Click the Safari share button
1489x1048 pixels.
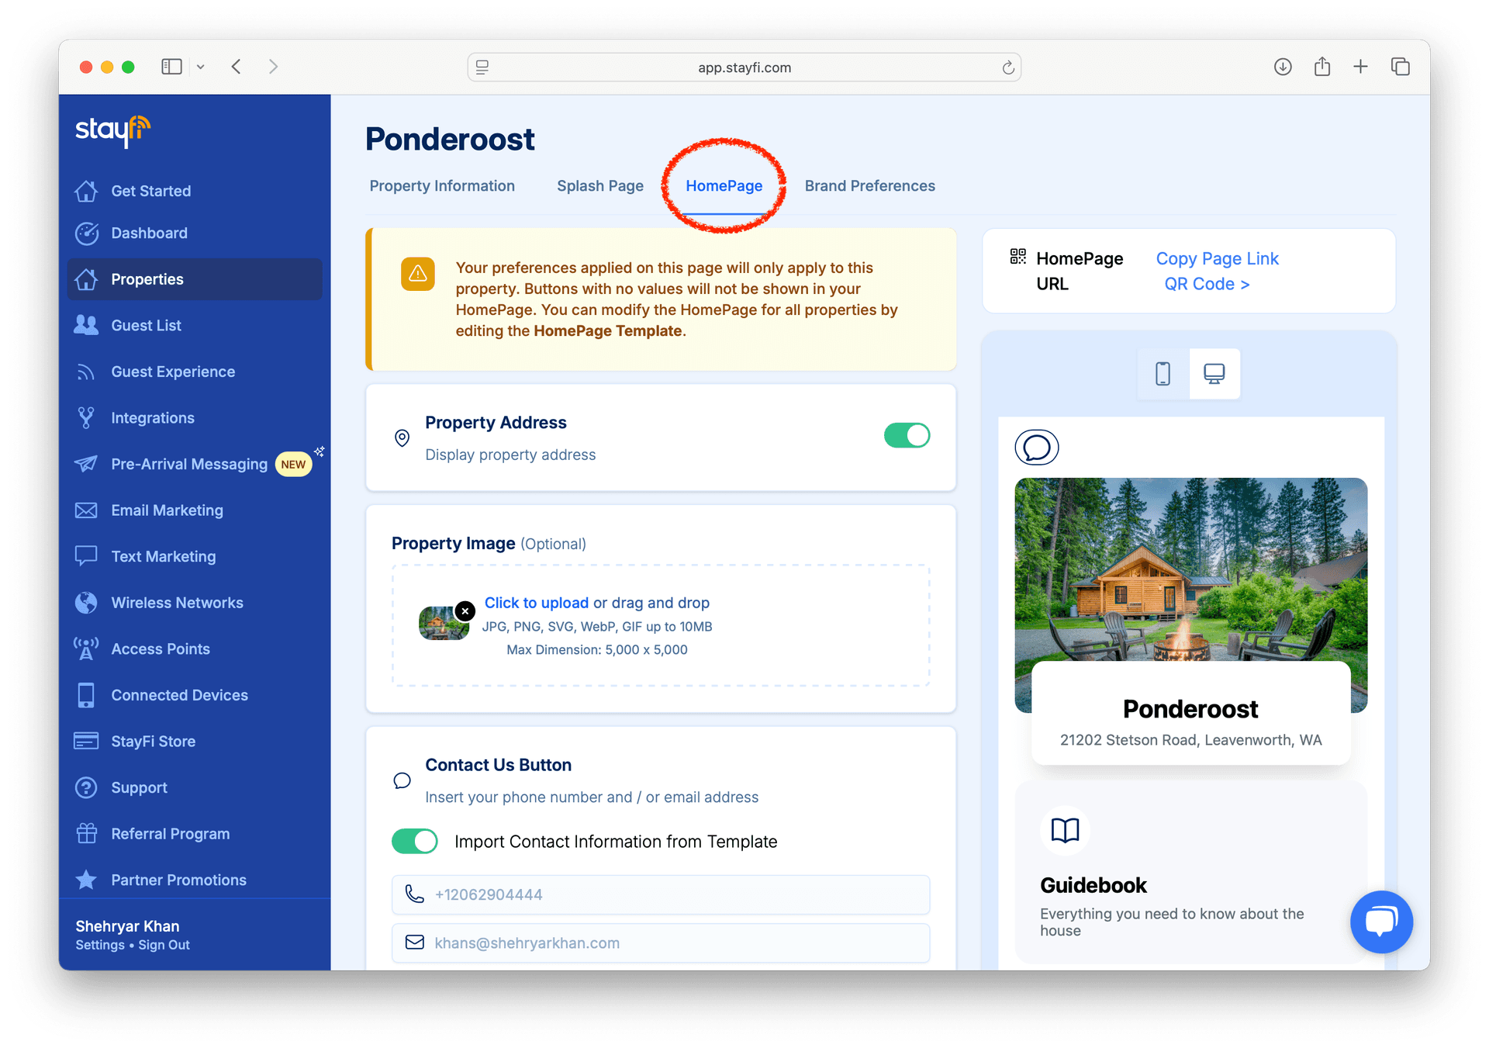pos(1322,67)
